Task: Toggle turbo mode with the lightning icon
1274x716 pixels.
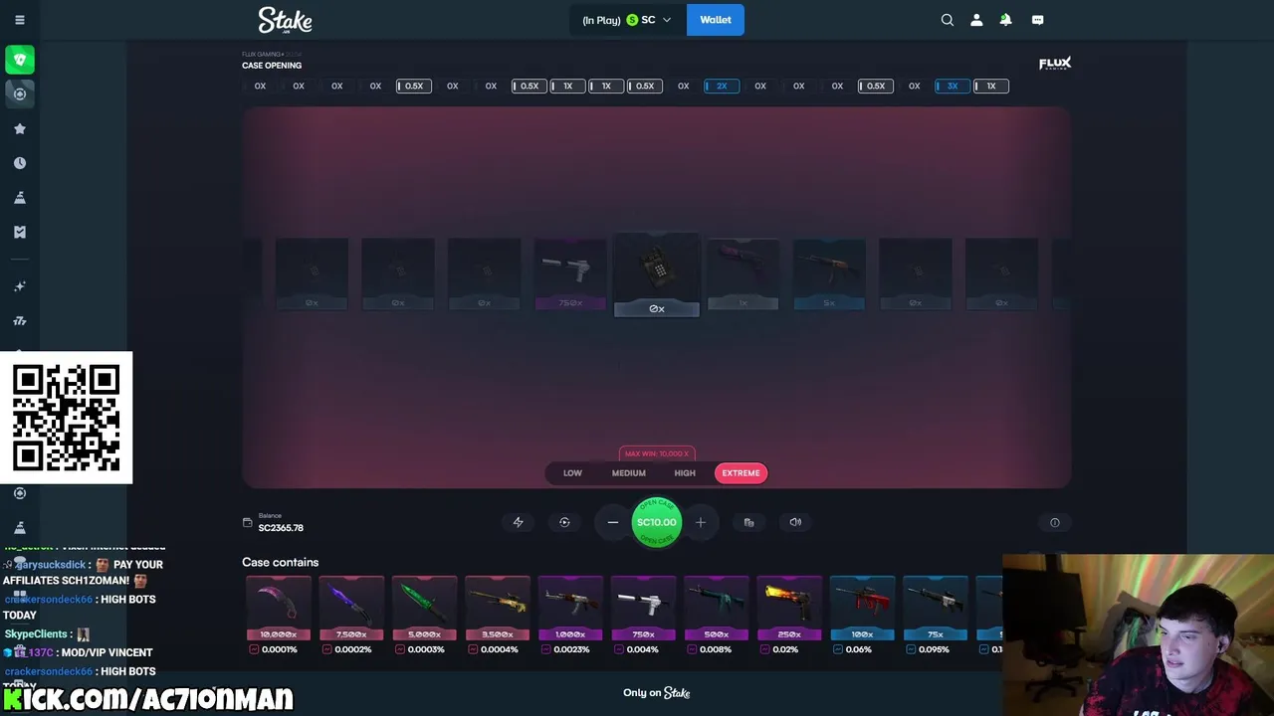Action: tap(518, 522)
